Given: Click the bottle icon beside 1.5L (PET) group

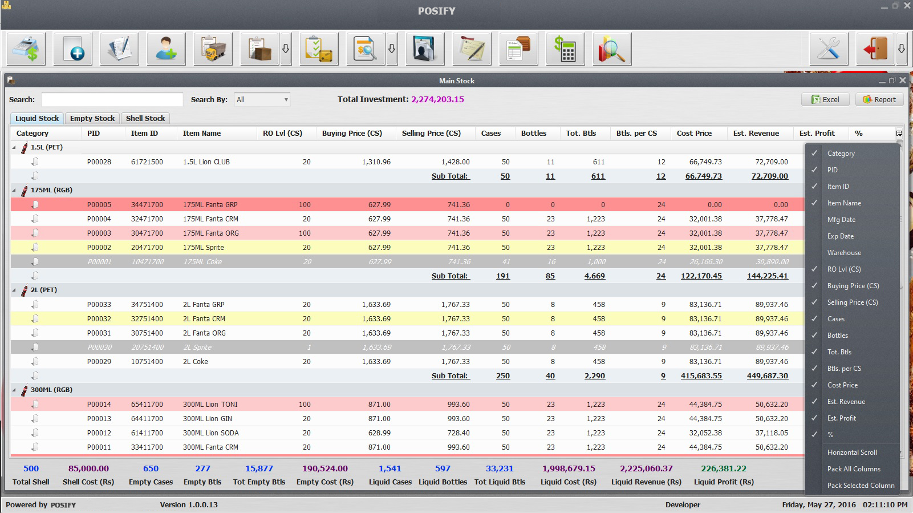Looking at the screenshot, I should (24, 148).
